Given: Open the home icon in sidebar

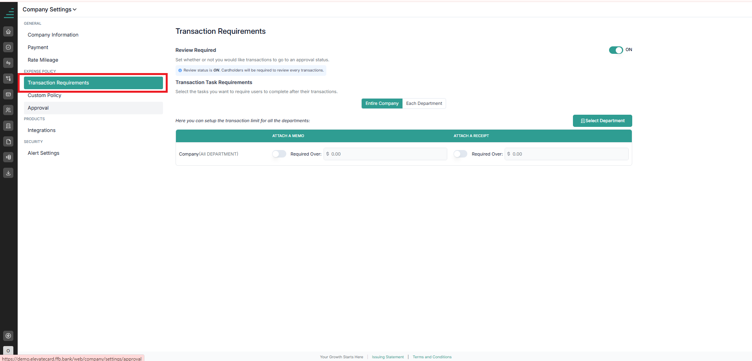Looking at the screenshot, I should click(x=8, y=31).
